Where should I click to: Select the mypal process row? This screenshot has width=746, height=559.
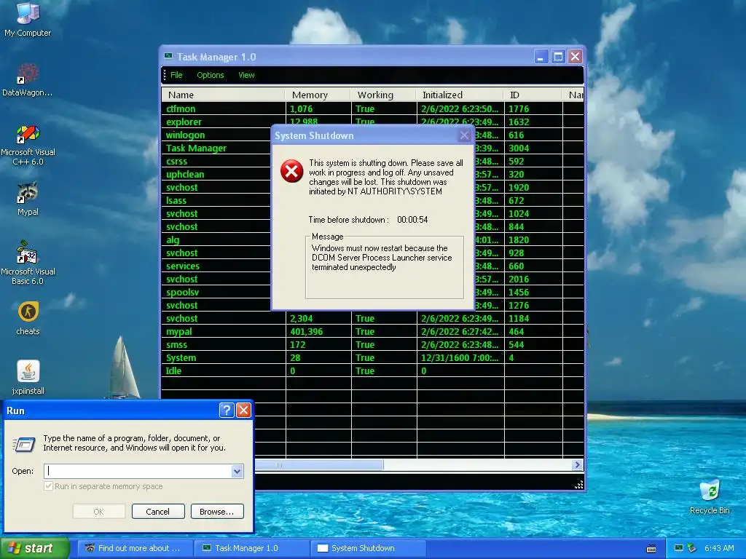tap(372, 332)
